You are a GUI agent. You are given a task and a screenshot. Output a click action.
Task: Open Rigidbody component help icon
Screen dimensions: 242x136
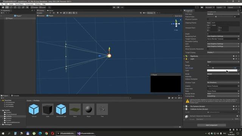click(234, 56)
